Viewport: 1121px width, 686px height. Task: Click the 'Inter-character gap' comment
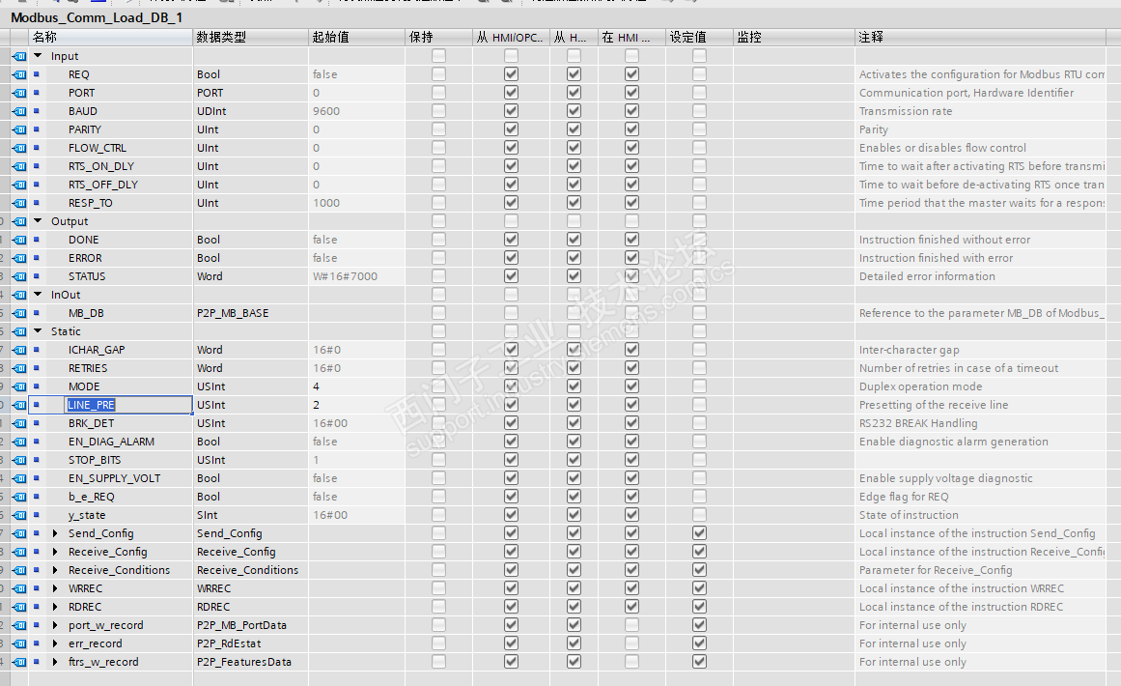pyautogui.click(x=910, y=350)
